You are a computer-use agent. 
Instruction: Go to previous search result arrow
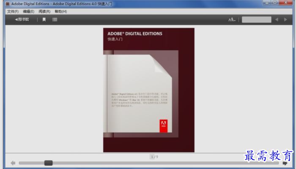coord(277,19)
